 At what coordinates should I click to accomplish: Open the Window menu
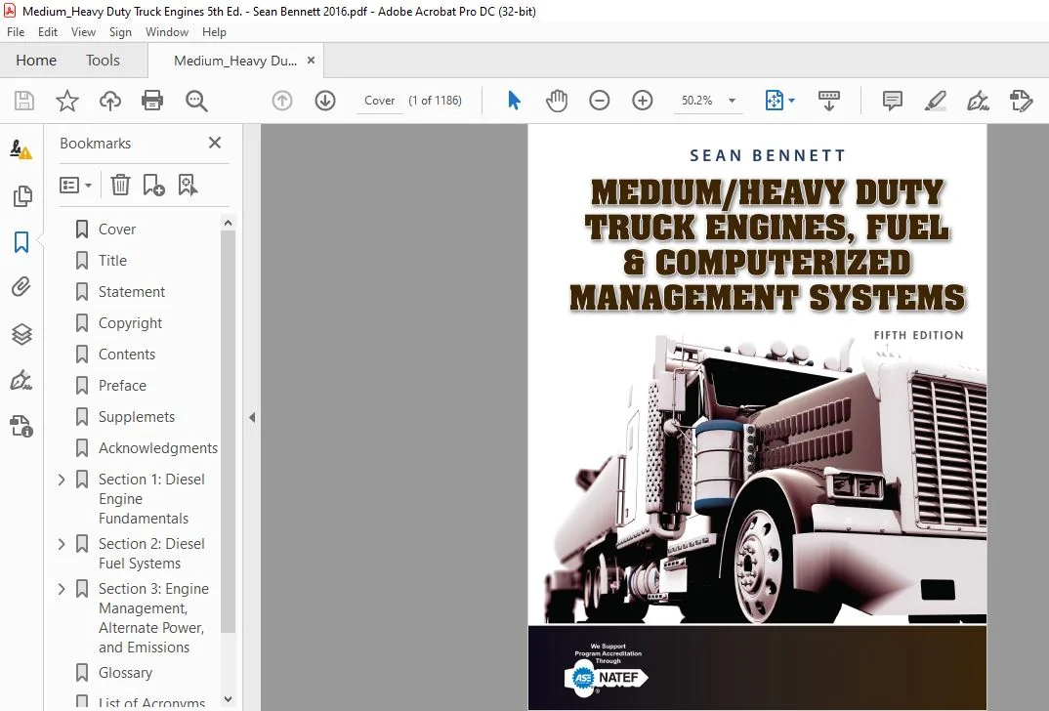pyautogui.click(x=167, y=32)
